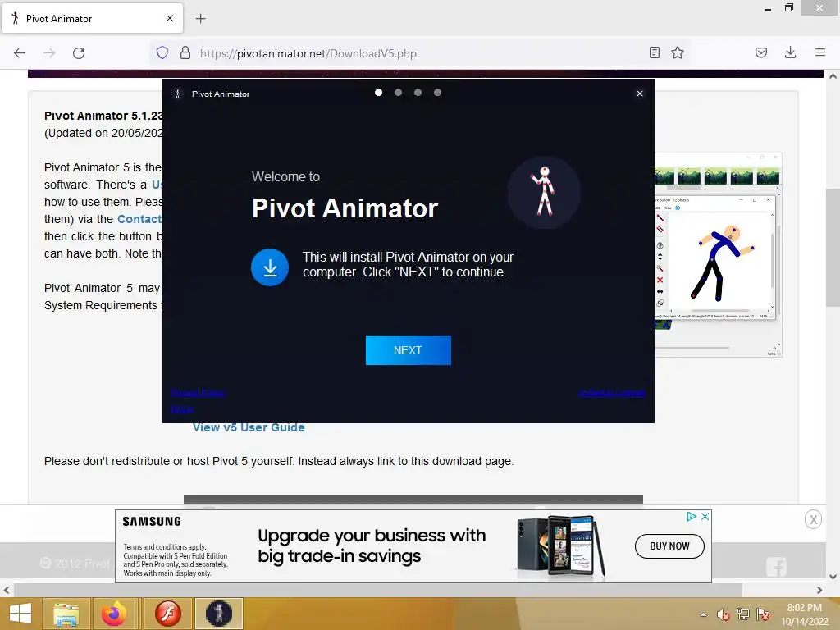Open the link at the installer's bottom right

612,393
